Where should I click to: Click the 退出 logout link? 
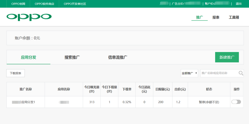click(239, 4)
